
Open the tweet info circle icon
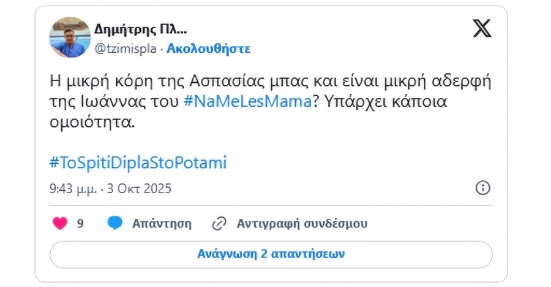[x=482, y=188]
